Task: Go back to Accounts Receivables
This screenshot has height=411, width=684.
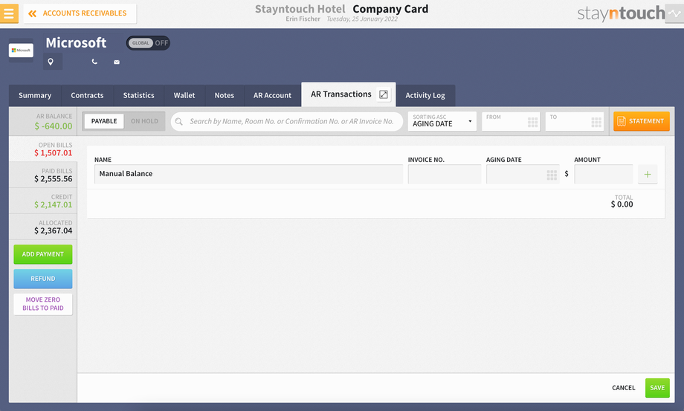Action: click(80, 13)
